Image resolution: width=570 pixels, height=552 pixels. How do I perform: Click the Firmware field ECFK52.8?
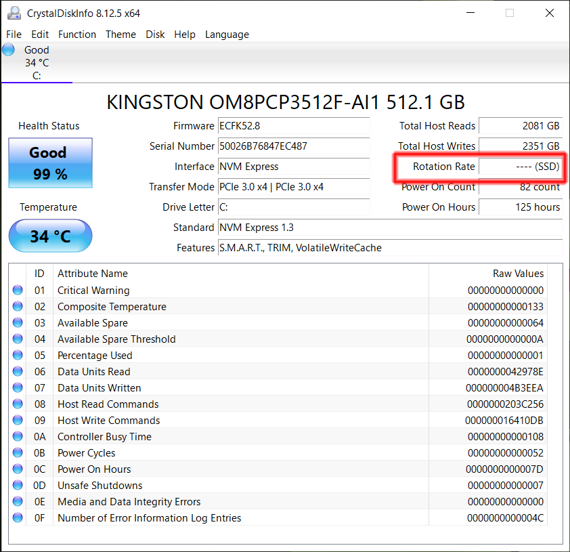[x=294, y=126]
